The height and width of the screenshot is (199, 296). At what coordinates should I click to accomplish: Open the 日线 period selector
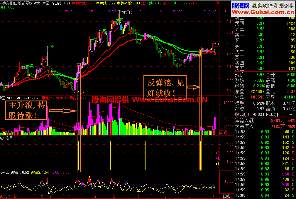pyautogui.click(x=226, y=196)
